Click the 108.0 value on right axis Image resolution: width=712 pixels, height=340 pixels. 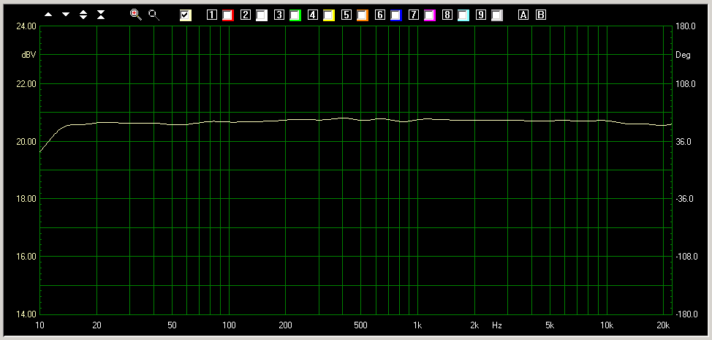686,84
